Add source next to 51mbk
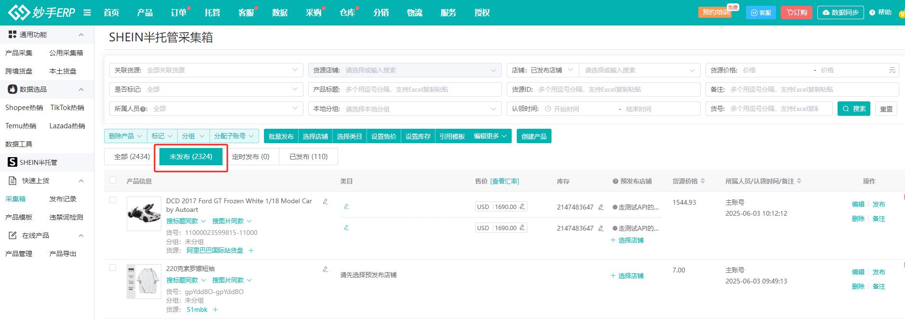Screen dimensions: 905x320 click(215, 309)
